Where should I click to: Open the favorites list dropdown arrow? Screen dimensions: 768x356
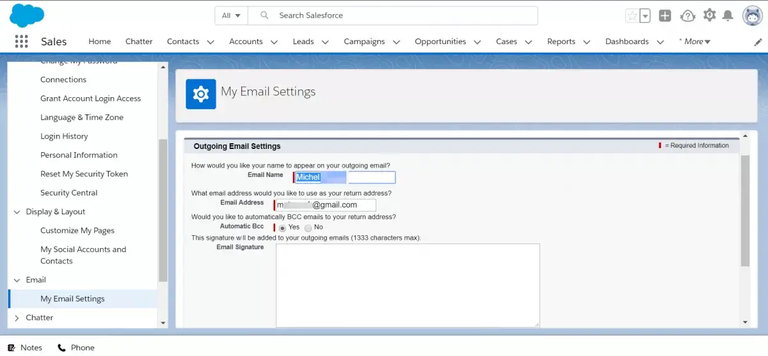tap(645, 15)
